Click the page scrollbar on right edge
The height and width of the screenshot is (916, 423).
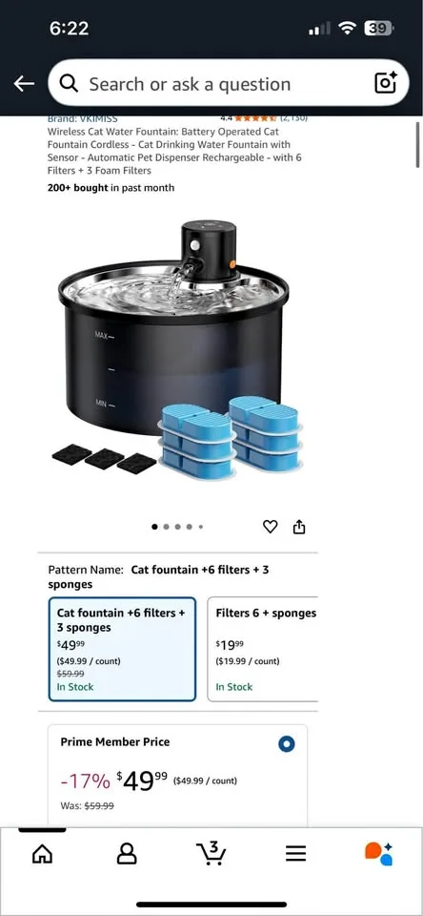pos(417,145)
